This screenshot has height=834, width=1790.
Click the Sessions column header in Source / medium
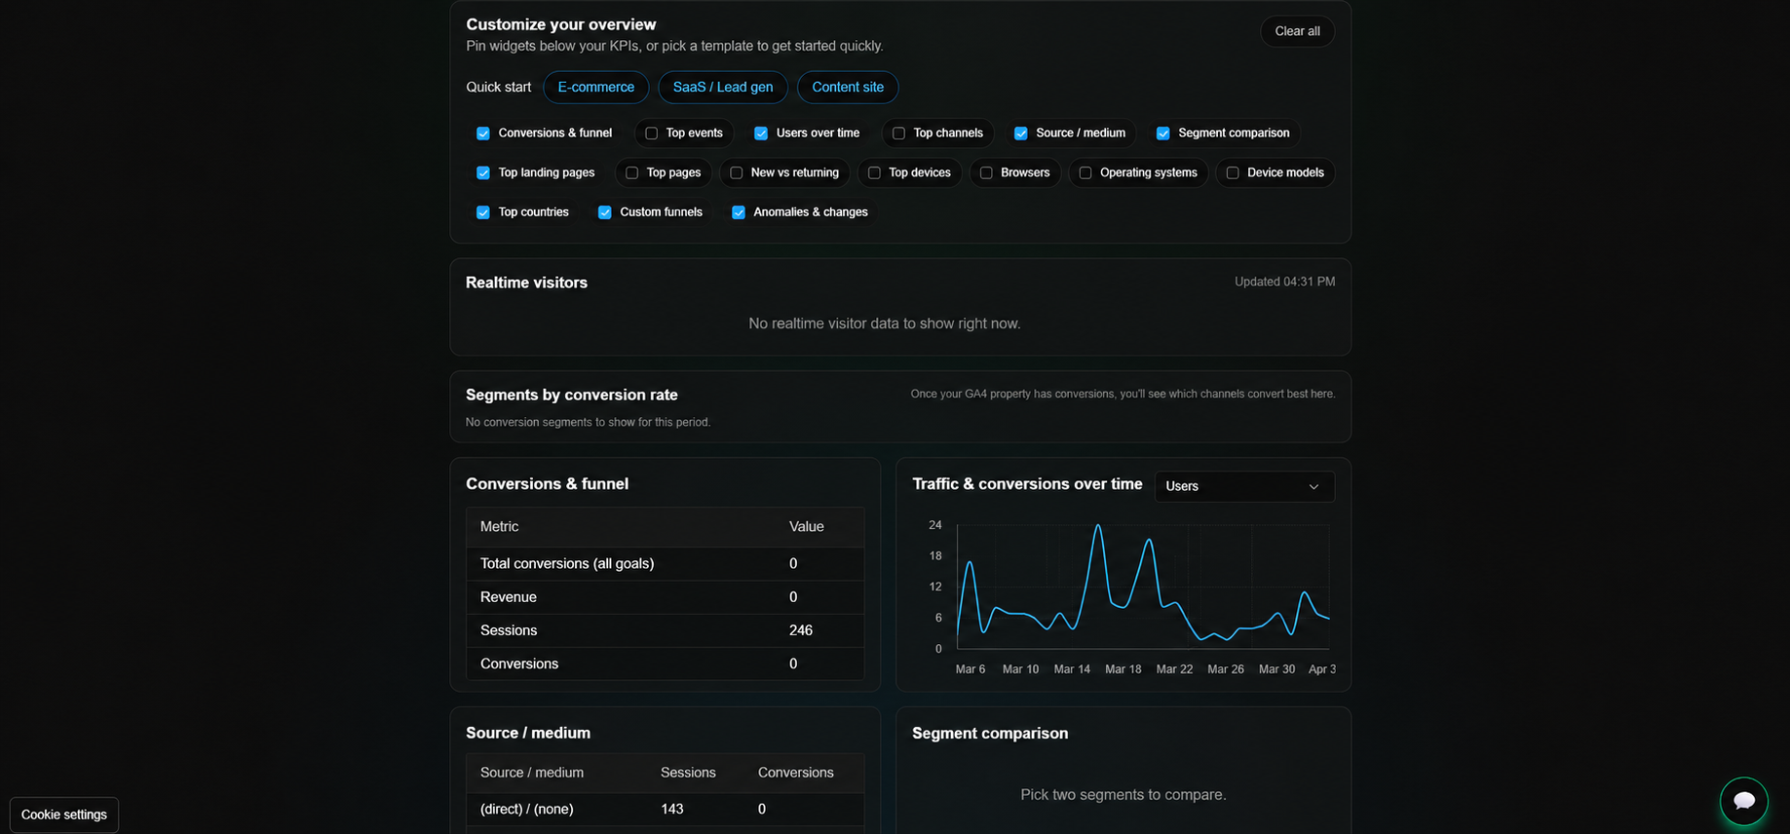tap(688, 773)
